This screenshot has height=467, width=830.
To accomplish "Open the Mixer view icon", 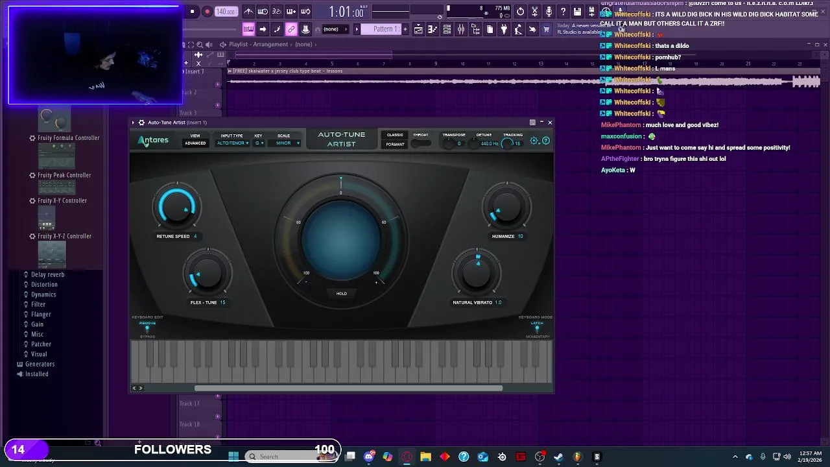I will (x=461, y=29).
